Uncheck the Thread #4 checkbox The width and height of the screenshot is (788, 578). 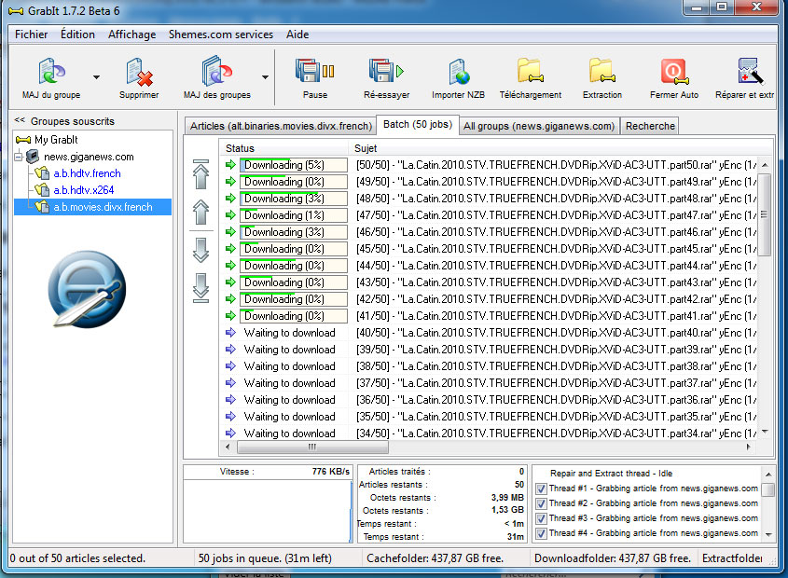click(x=541, y=534)
